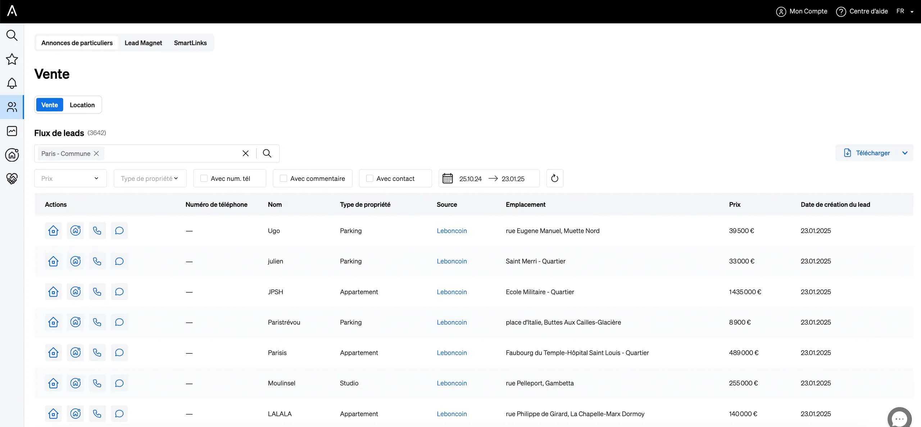
Task: Enable the Avec commentaire checkbox
Action: 283,178
